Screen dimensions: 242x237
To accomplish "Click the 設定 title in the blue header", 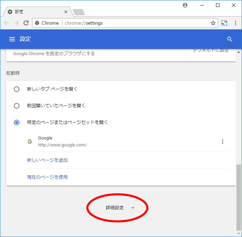I will coord(25,39).
